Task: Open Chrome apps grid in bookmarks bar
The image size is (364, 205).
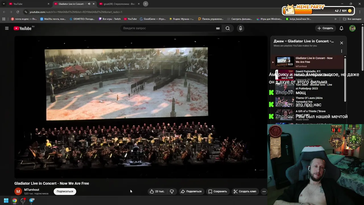Action: [x=4, y=19]
